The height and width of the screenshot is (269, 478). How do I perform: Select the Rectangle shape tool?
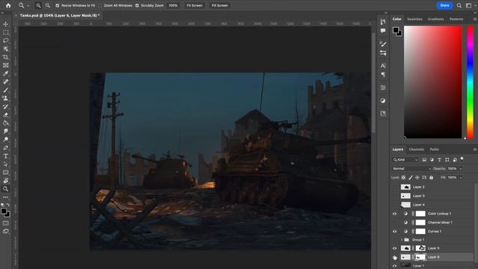tap(5, 173)
